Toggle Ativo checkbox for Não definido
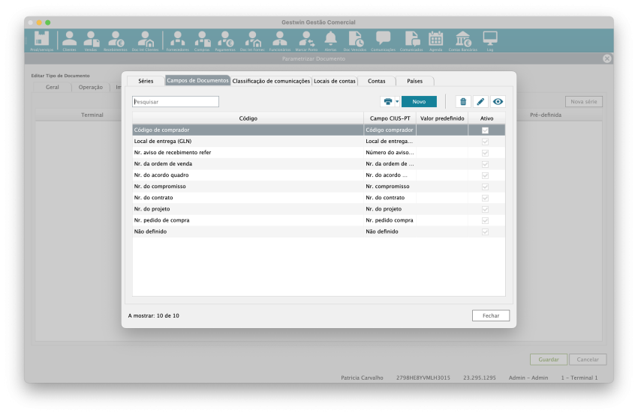This screenshot has width=638, height=415. tap(485, 231)
